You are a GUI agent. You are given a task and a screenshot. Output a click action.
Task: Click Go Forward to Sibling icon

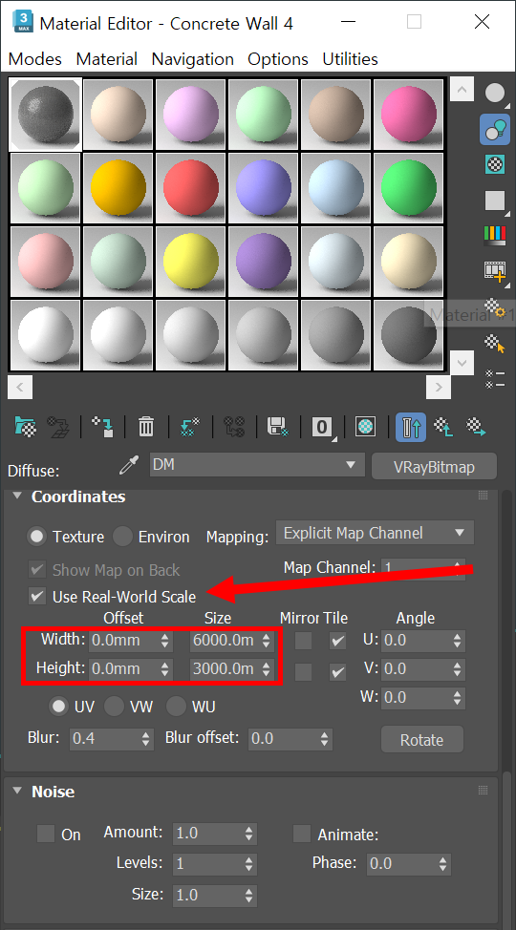(476, 427)
